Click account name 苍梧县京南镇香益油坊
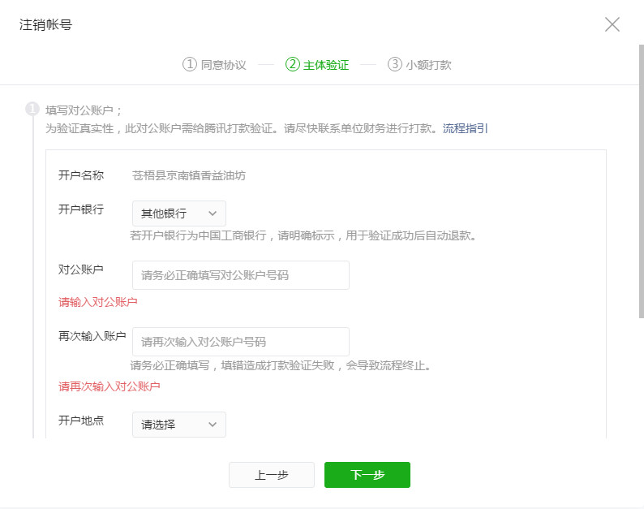The height and width of the screenshot is (509, 644). [x=189, y=175]
